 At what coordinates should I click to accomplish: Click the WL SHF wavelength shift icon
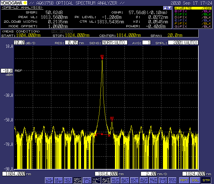[58, 180]
